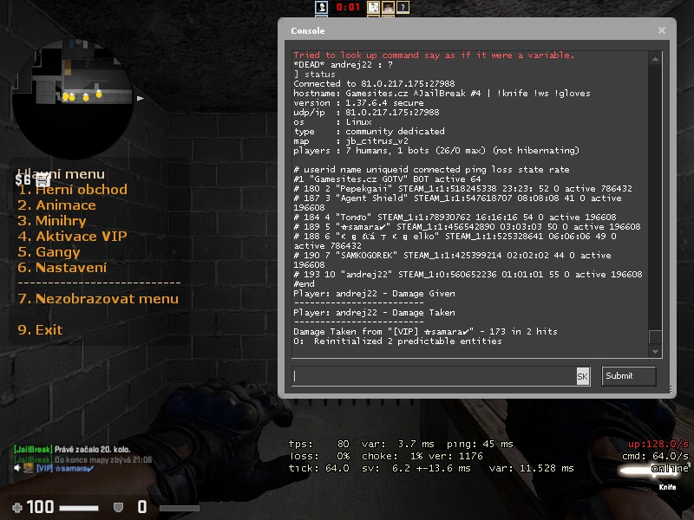Click the armor shield icon
This screenshot has width=694, height=520.
click(x=119, y=507)
